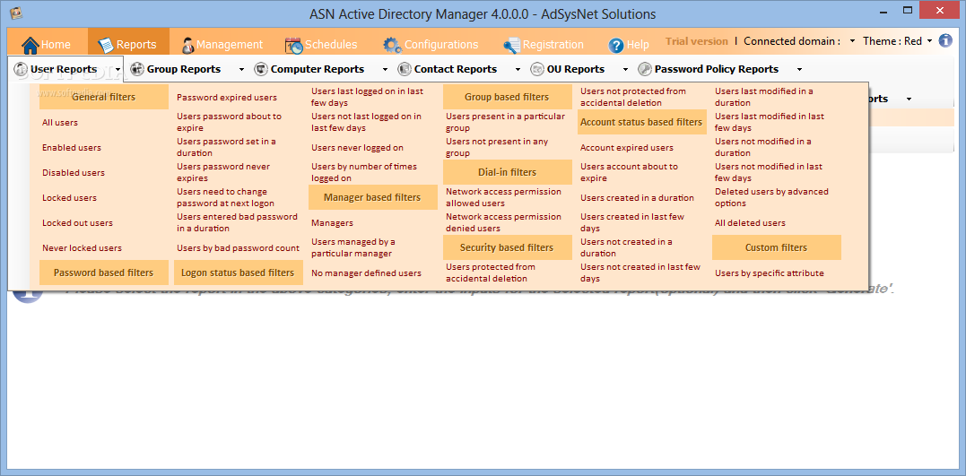Image resolution: width=966 pixels, height=476 pixels.
Task: Open All deleted users report
Action: click(x=750, y=223)
